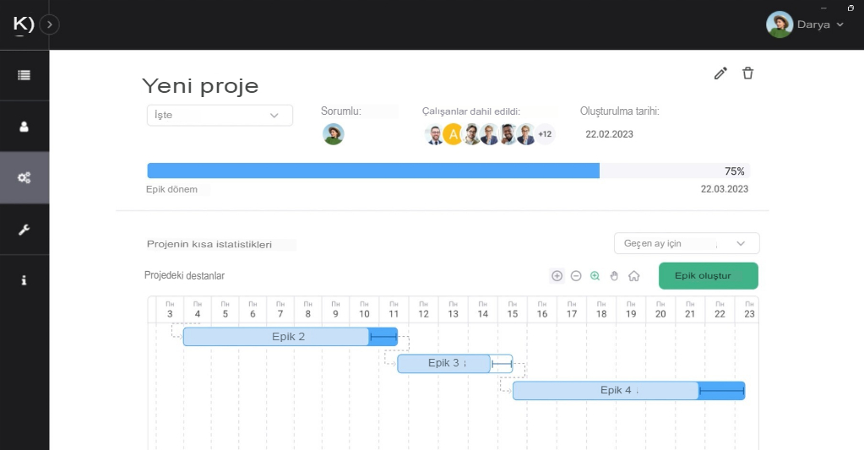Click the Projedeki destanlar label
864x450 pixels.
coord(184,276)
